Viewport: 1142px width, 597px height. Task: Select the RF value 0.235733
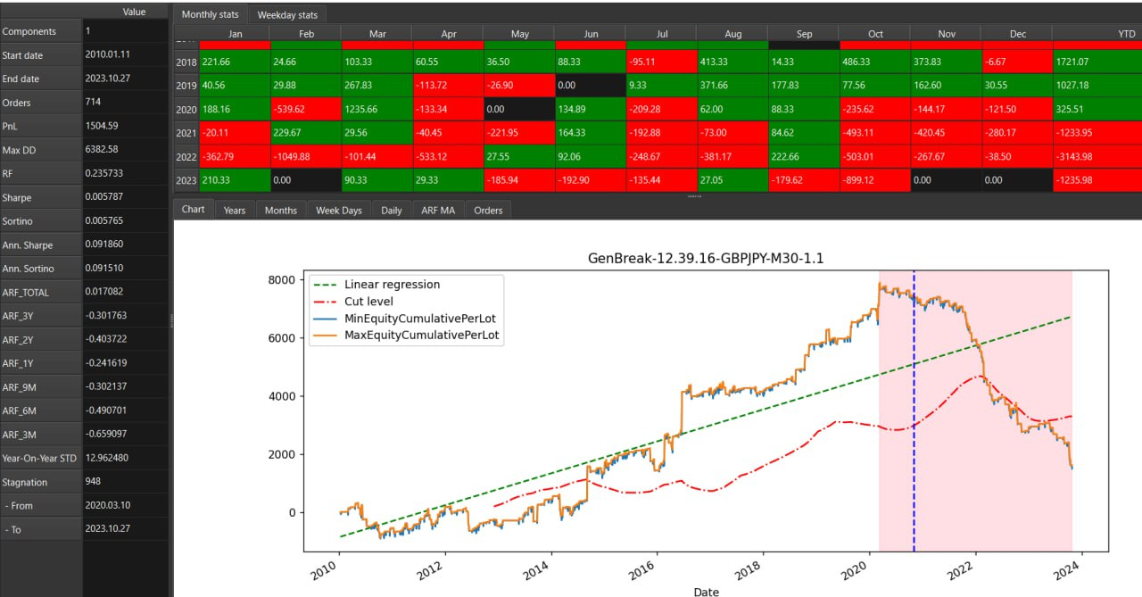[x=126, y=173]
